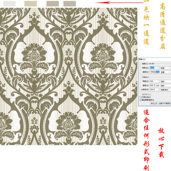Open the bicubic resampling method dropdown
The height and width of the screenshot is (171, 171).
(x=161, y=103)
